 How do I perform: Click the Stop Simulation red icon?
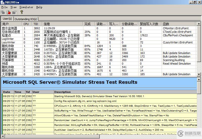click(x=9, y=12)
